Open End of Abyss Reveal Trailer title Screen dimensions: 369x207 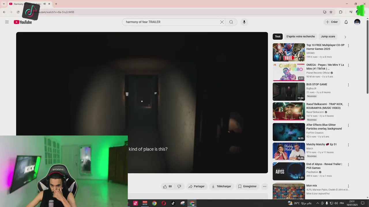(324, 166)
